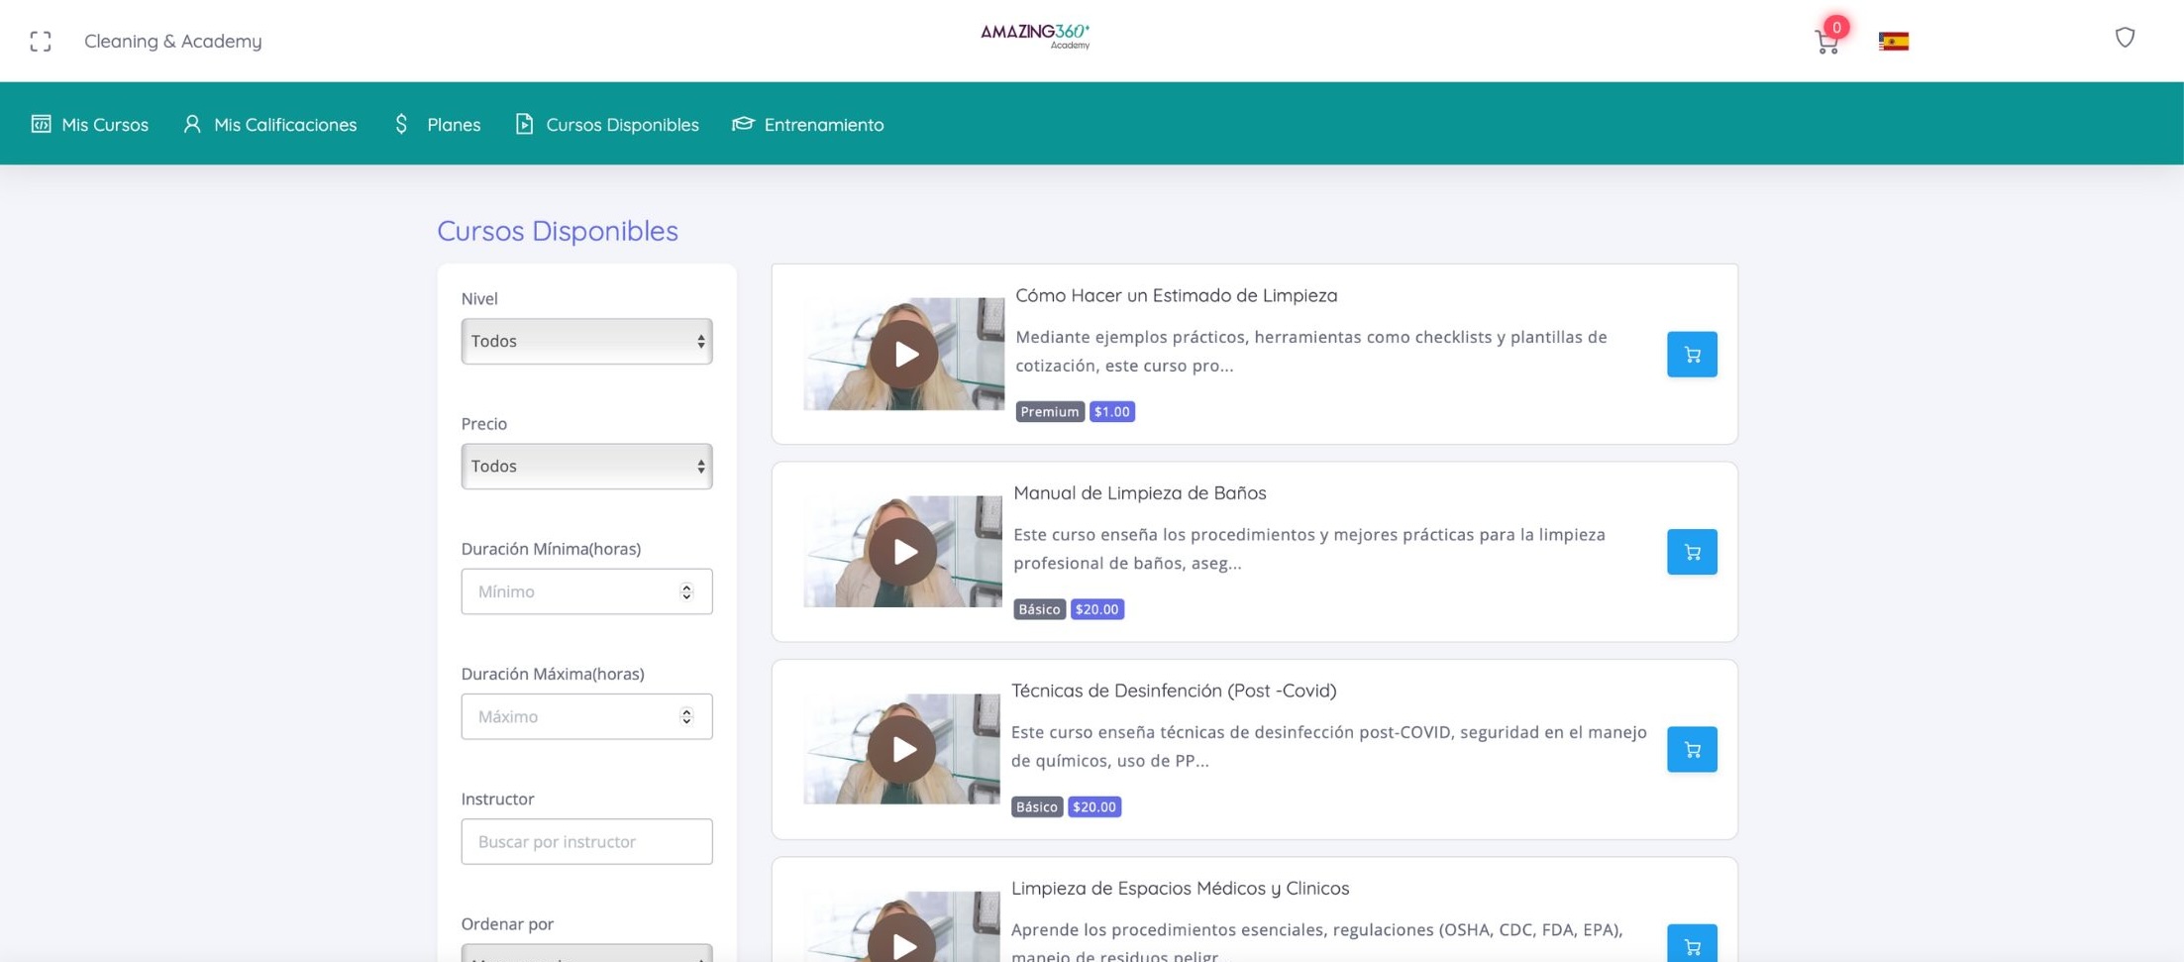Expand the Ordenar por dropdown

pos(586,953)
